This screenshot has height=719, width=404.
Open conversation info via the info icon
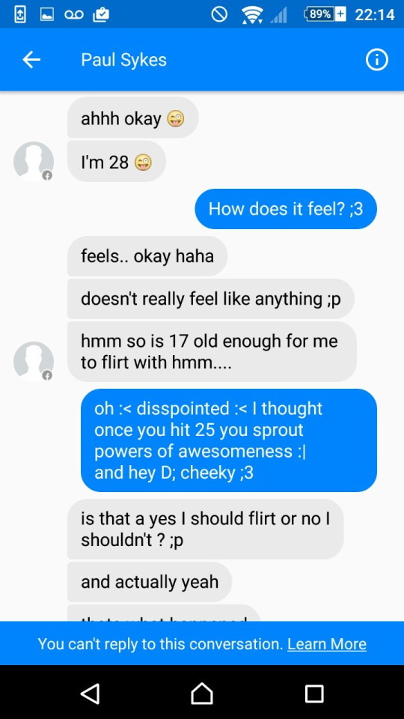(376, 60)
